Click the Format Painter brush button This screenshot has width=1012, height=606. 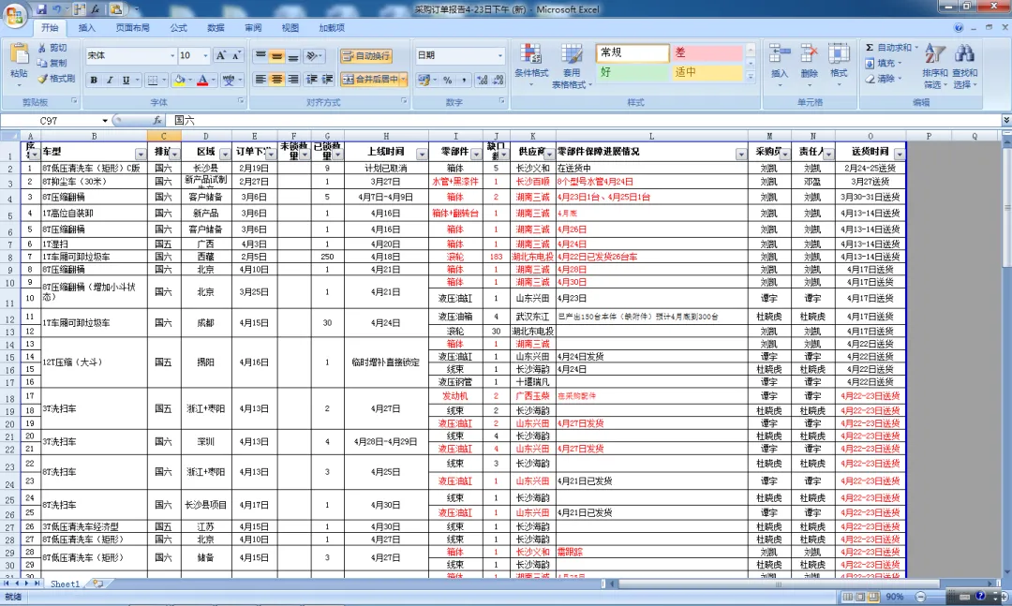point(56,79)
